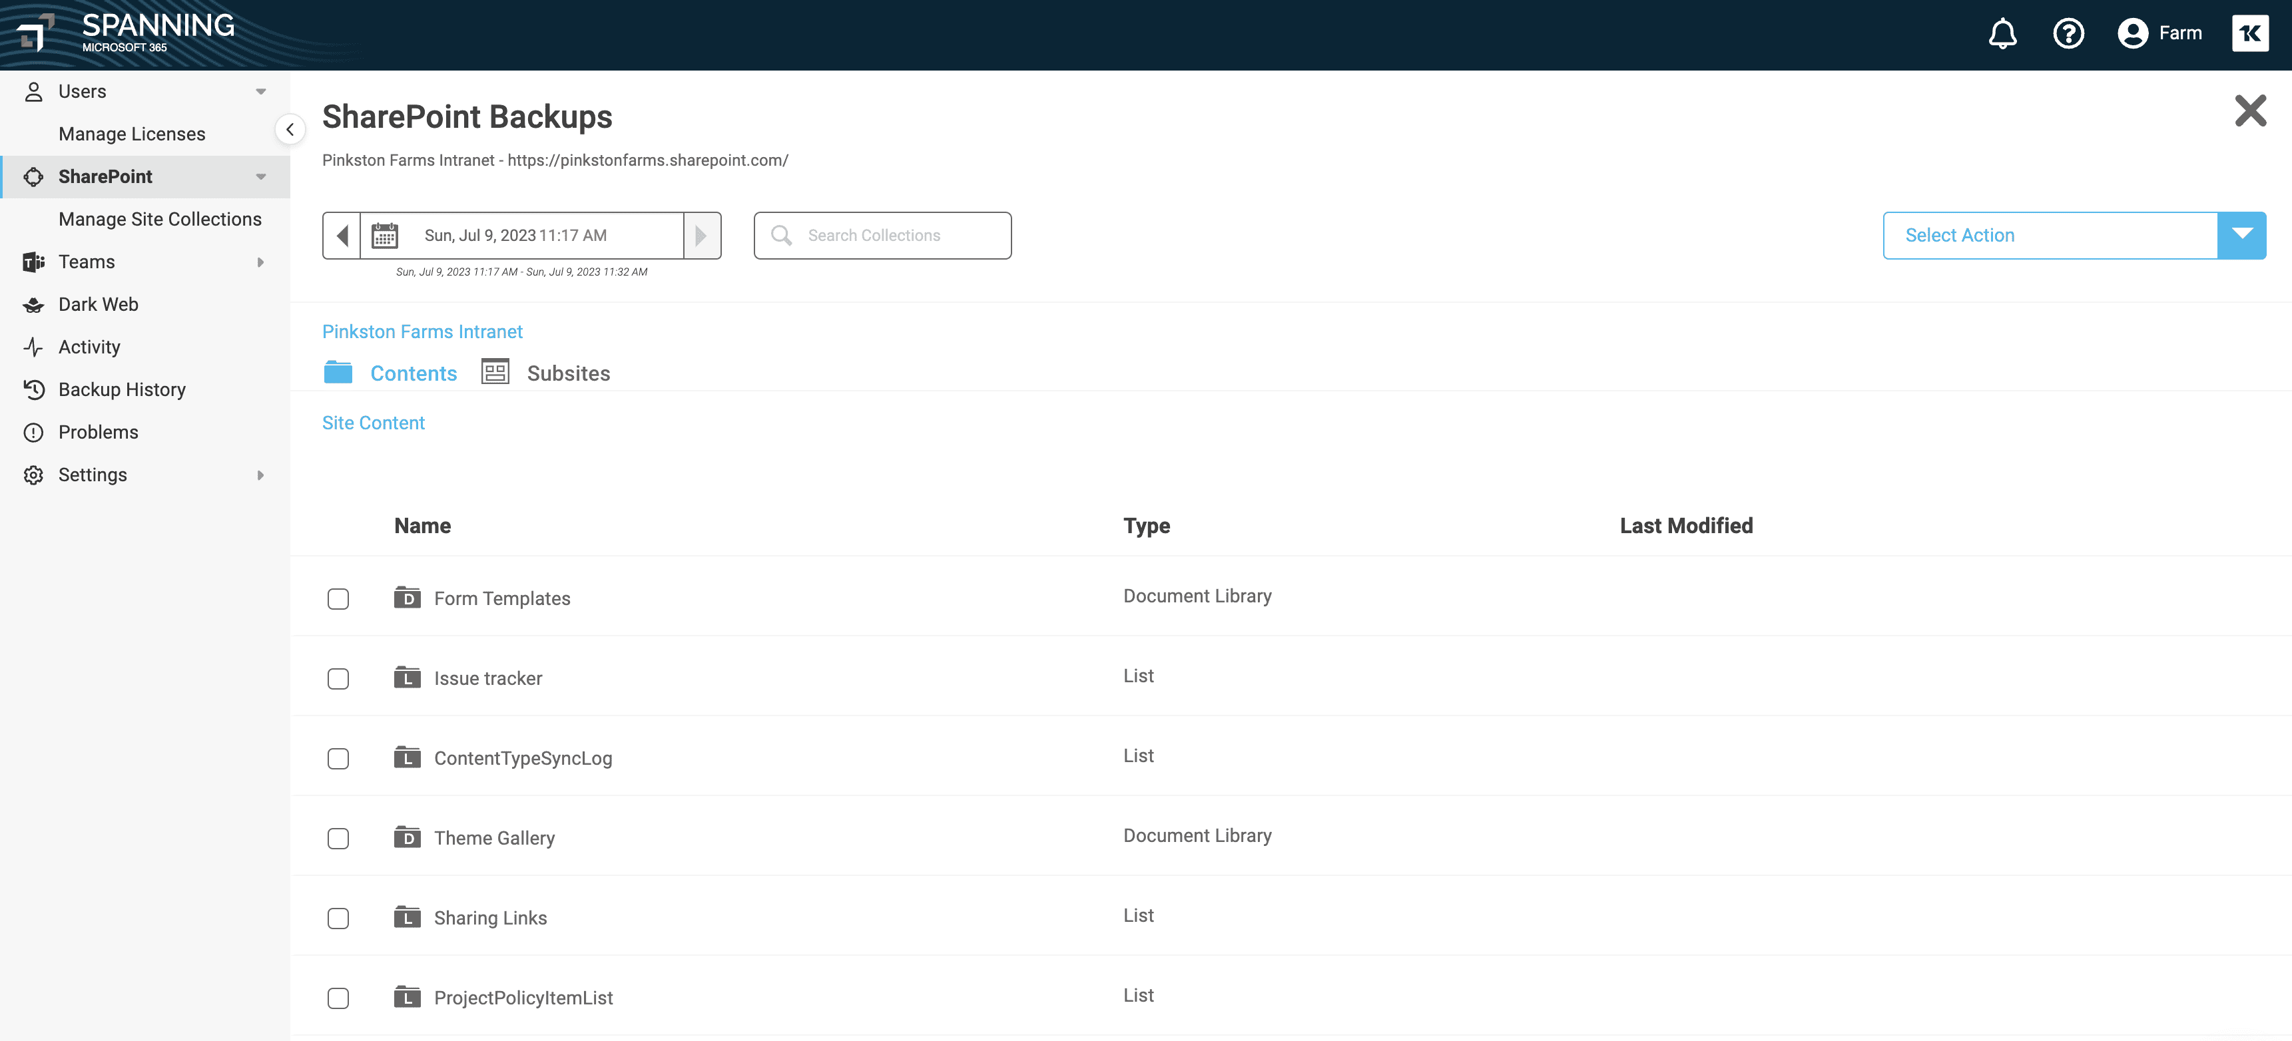Viewport: 2292px width, 1041px height.
Task: Click the Issue tracker list icon
Action: coord(408,676)
